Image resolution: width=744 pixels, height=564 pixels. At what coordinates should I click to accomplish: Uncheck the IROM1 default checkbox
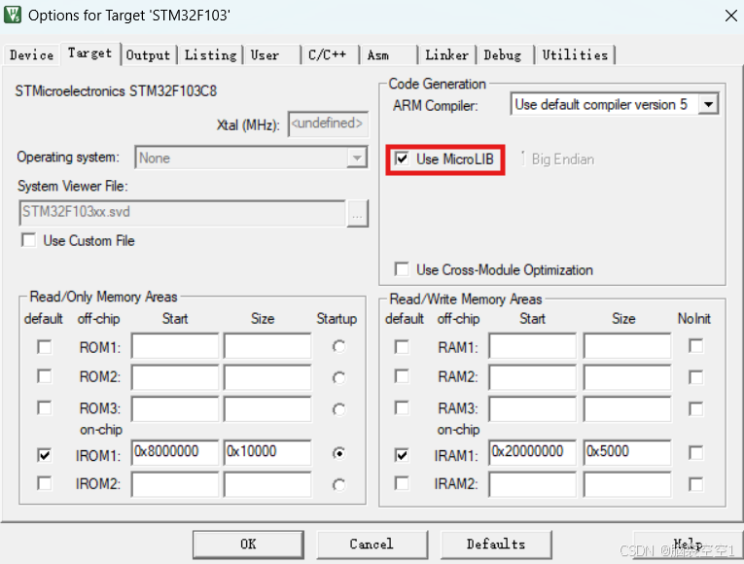pos(44,455)
